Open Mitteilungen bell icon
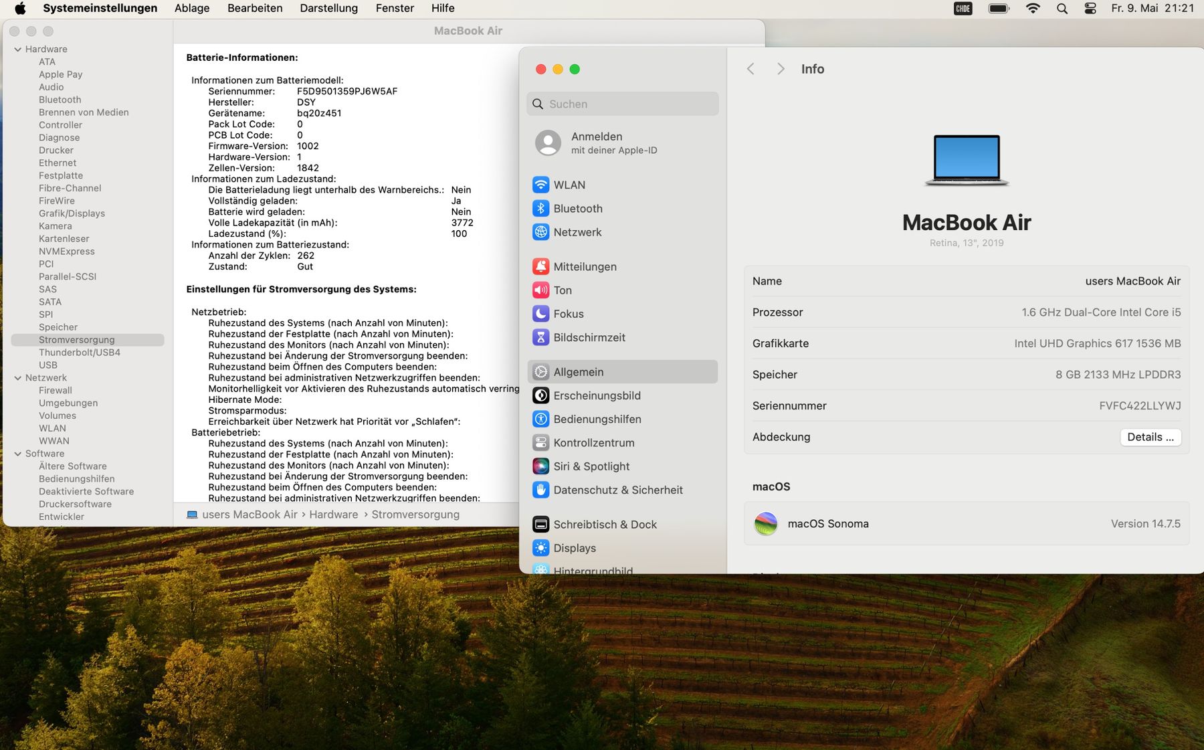This screenshot has width=1204, height=750. 540,266
